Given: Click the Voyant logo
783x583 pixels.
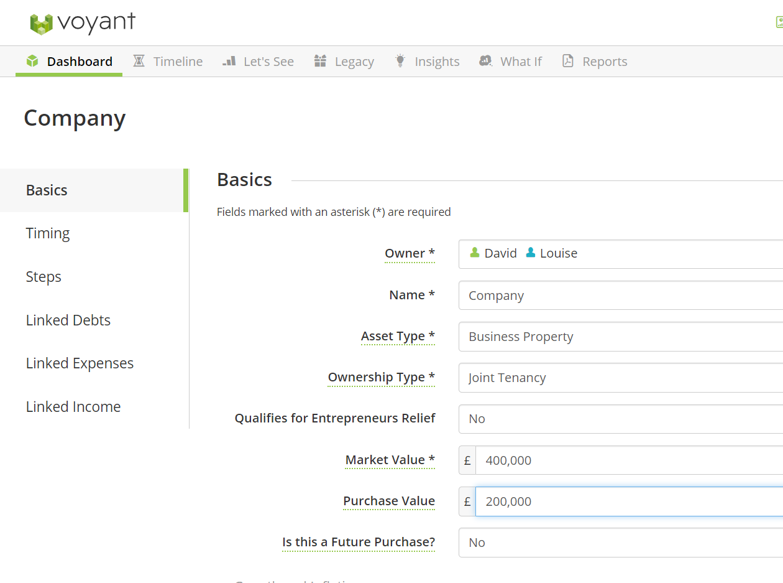Looking at the screenshot, I should [83, 23].
